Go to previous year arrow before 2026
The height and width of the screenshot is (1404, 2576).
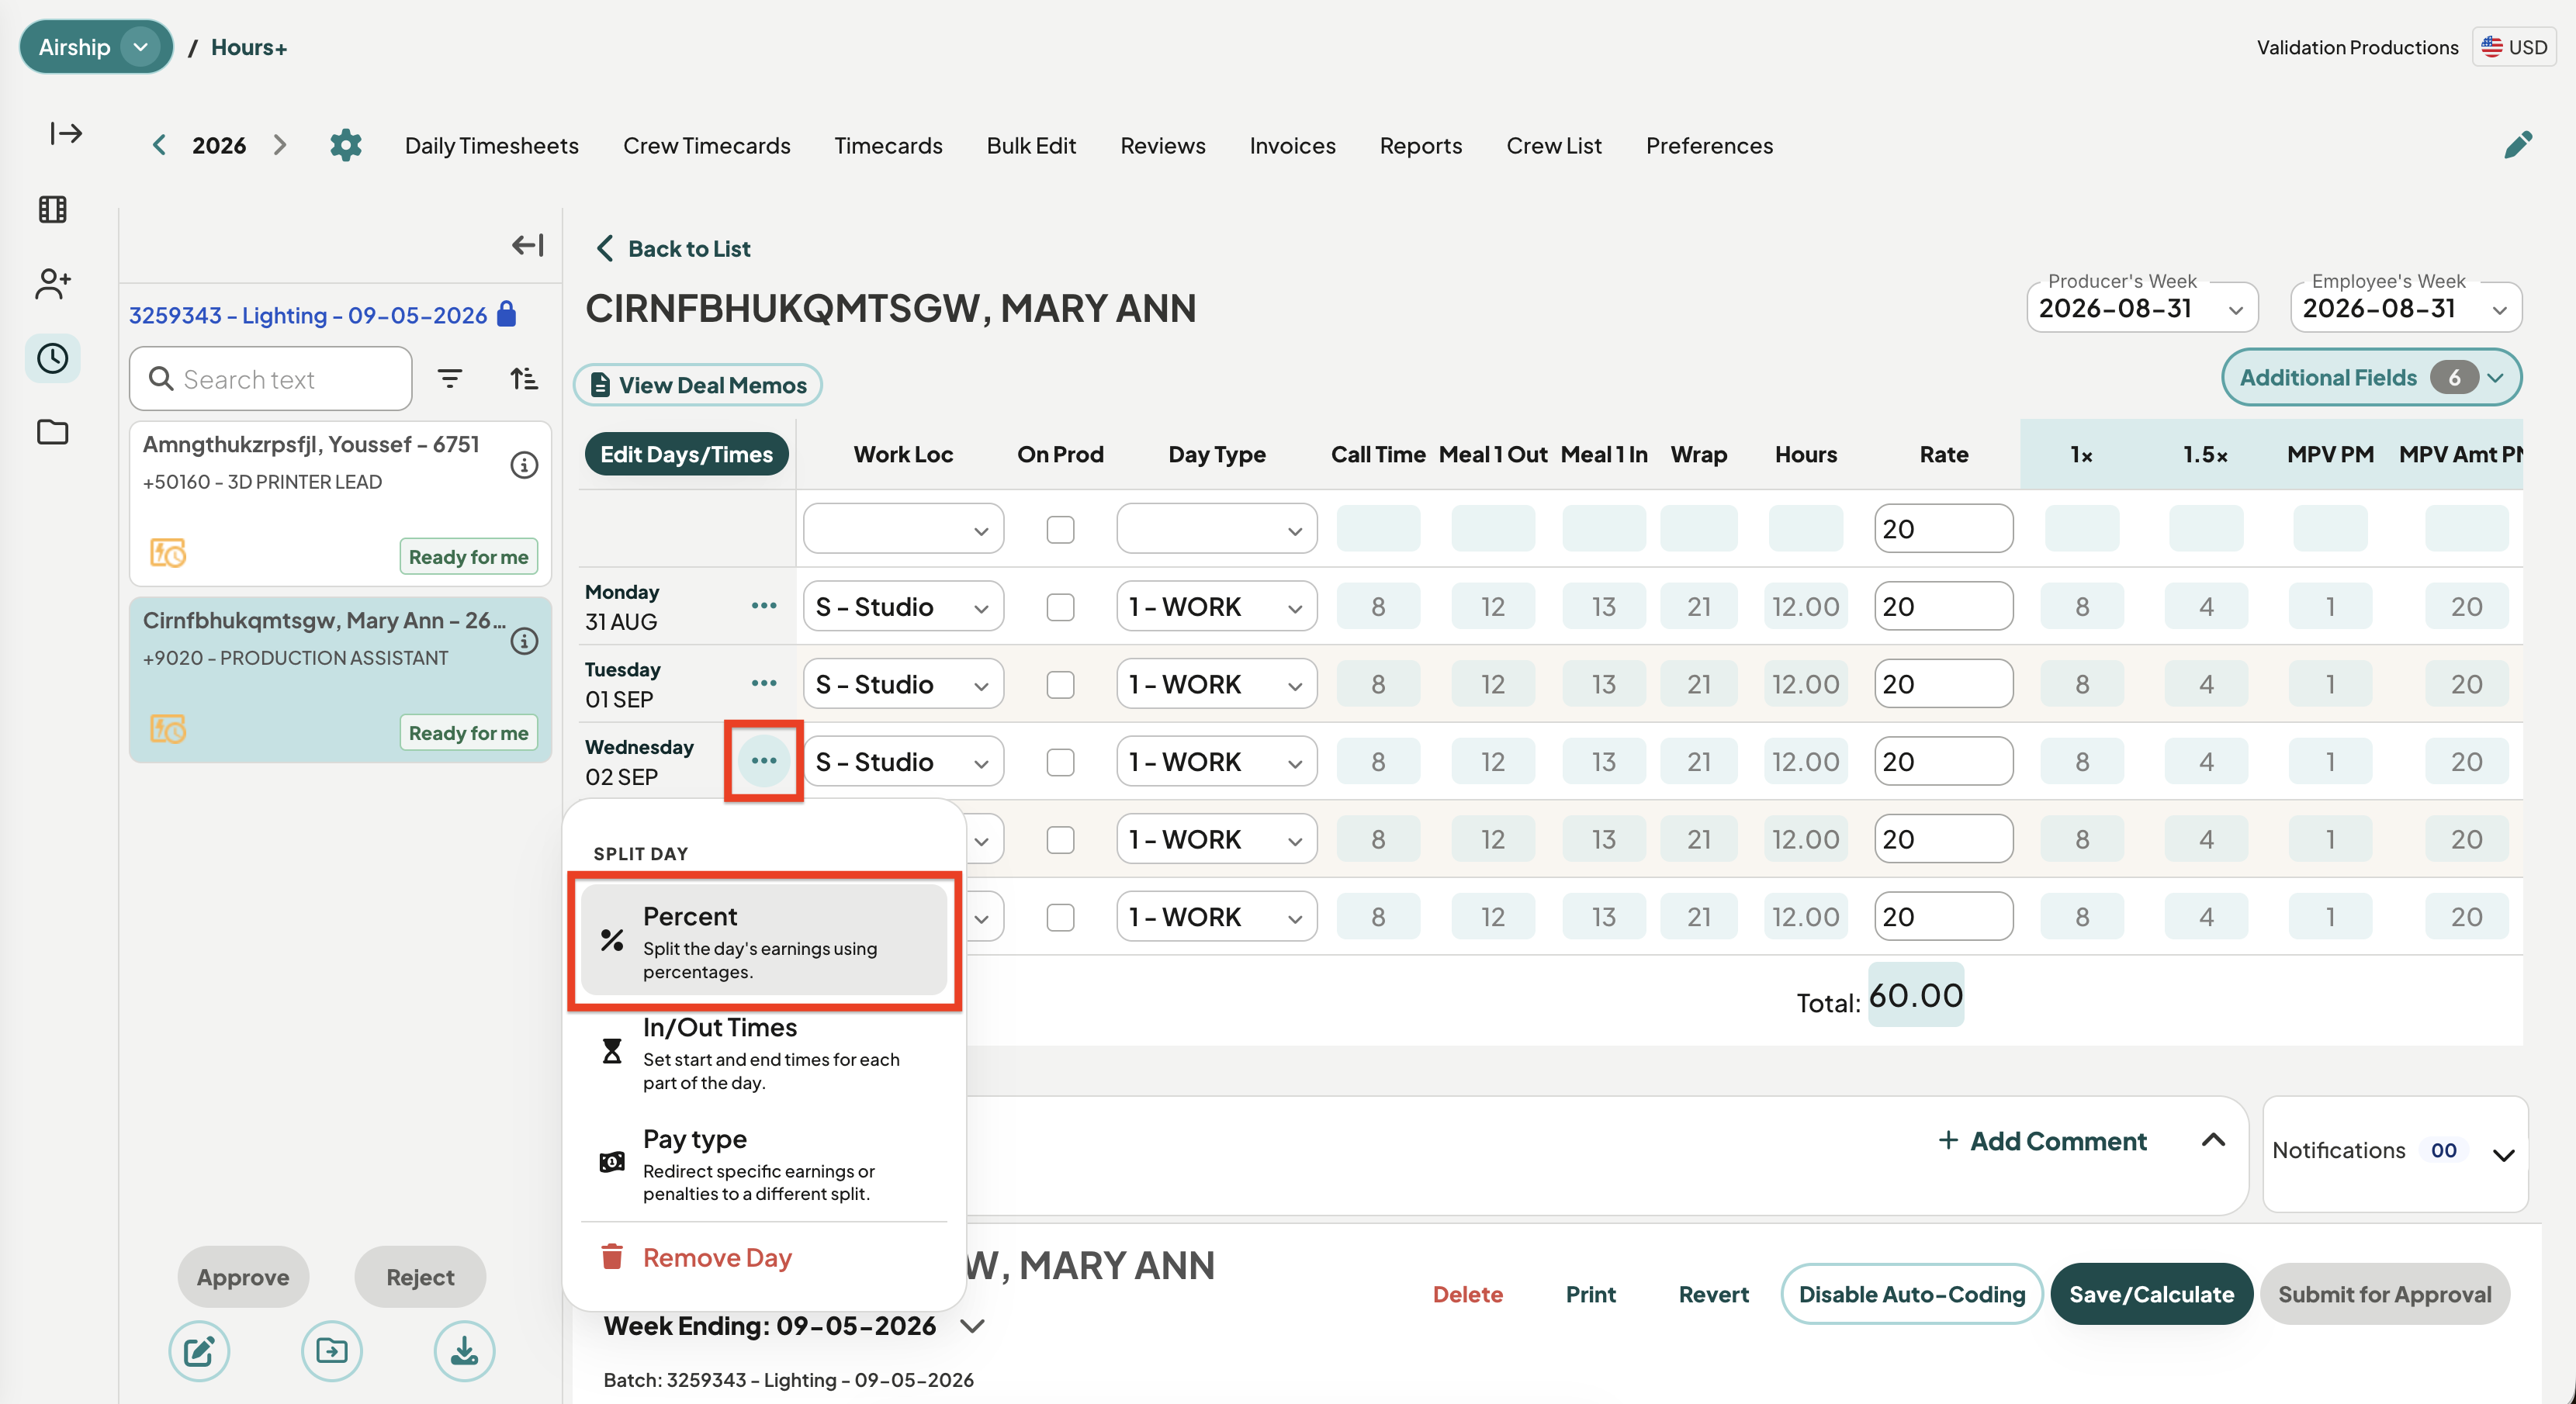159,145
